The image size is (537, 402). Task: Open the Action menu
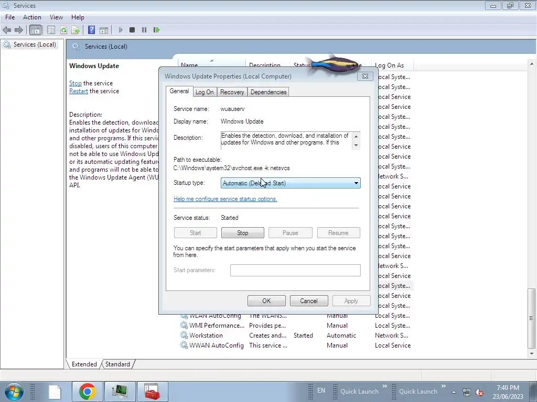pos(32,17)
